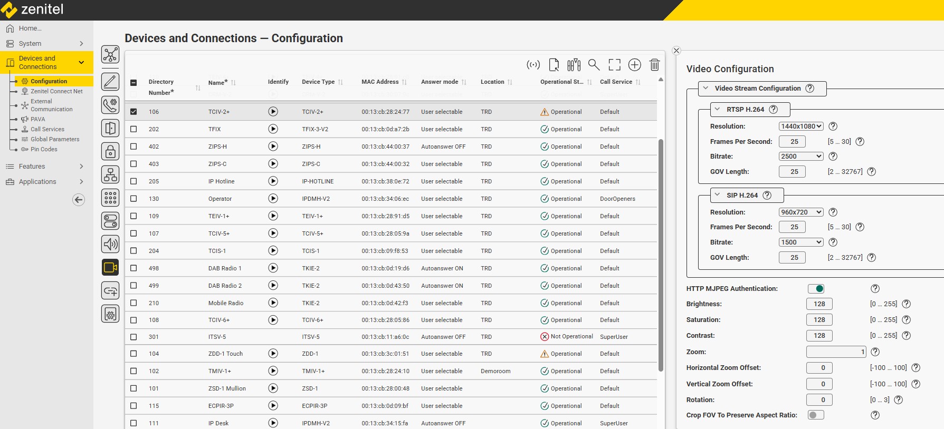
Task: Show help for HTTP MJPEG Authentication
Action: click(x=875, y=289)
